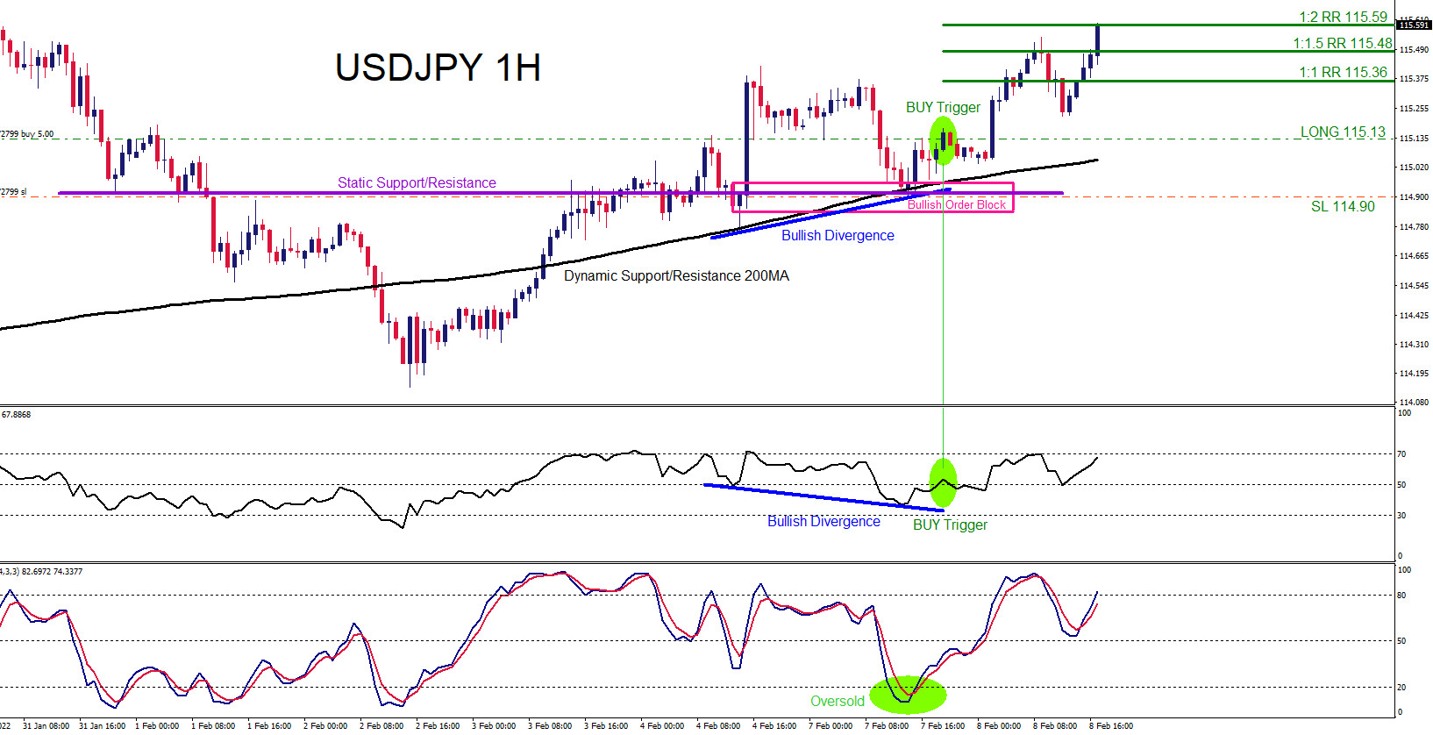Click Bullish Divergence label in RSI panel
This screenshot has width=1433, height=735.
(823, 521)
